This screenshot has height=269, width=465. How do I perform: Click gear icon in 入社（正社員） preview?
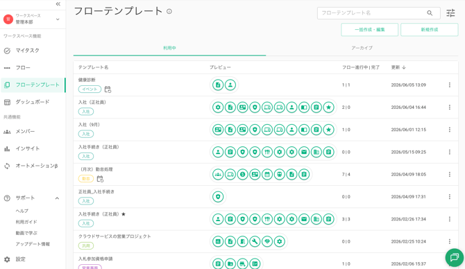pyautogui.click(x=218, y=107)
